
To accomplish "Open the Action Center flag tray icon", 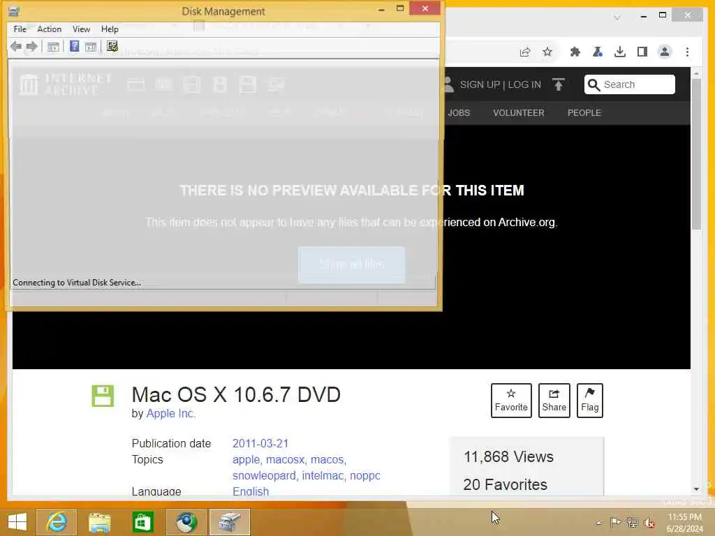I will tap(615, 522).
